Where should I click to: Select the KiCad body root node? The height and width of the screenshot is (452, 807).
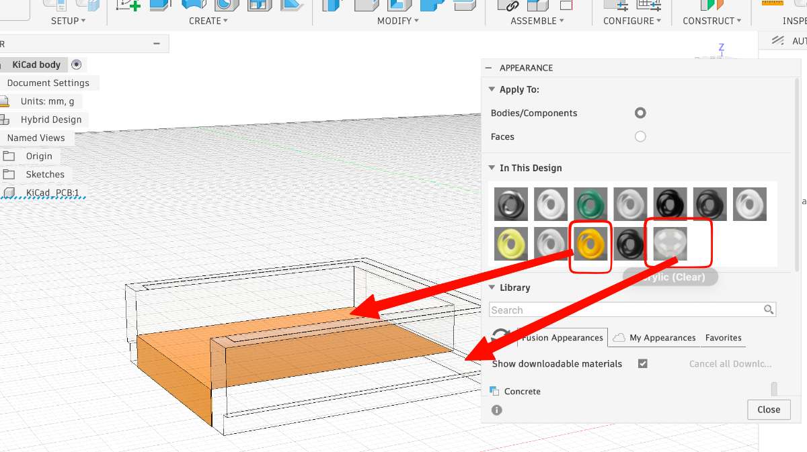click(36, 64)
